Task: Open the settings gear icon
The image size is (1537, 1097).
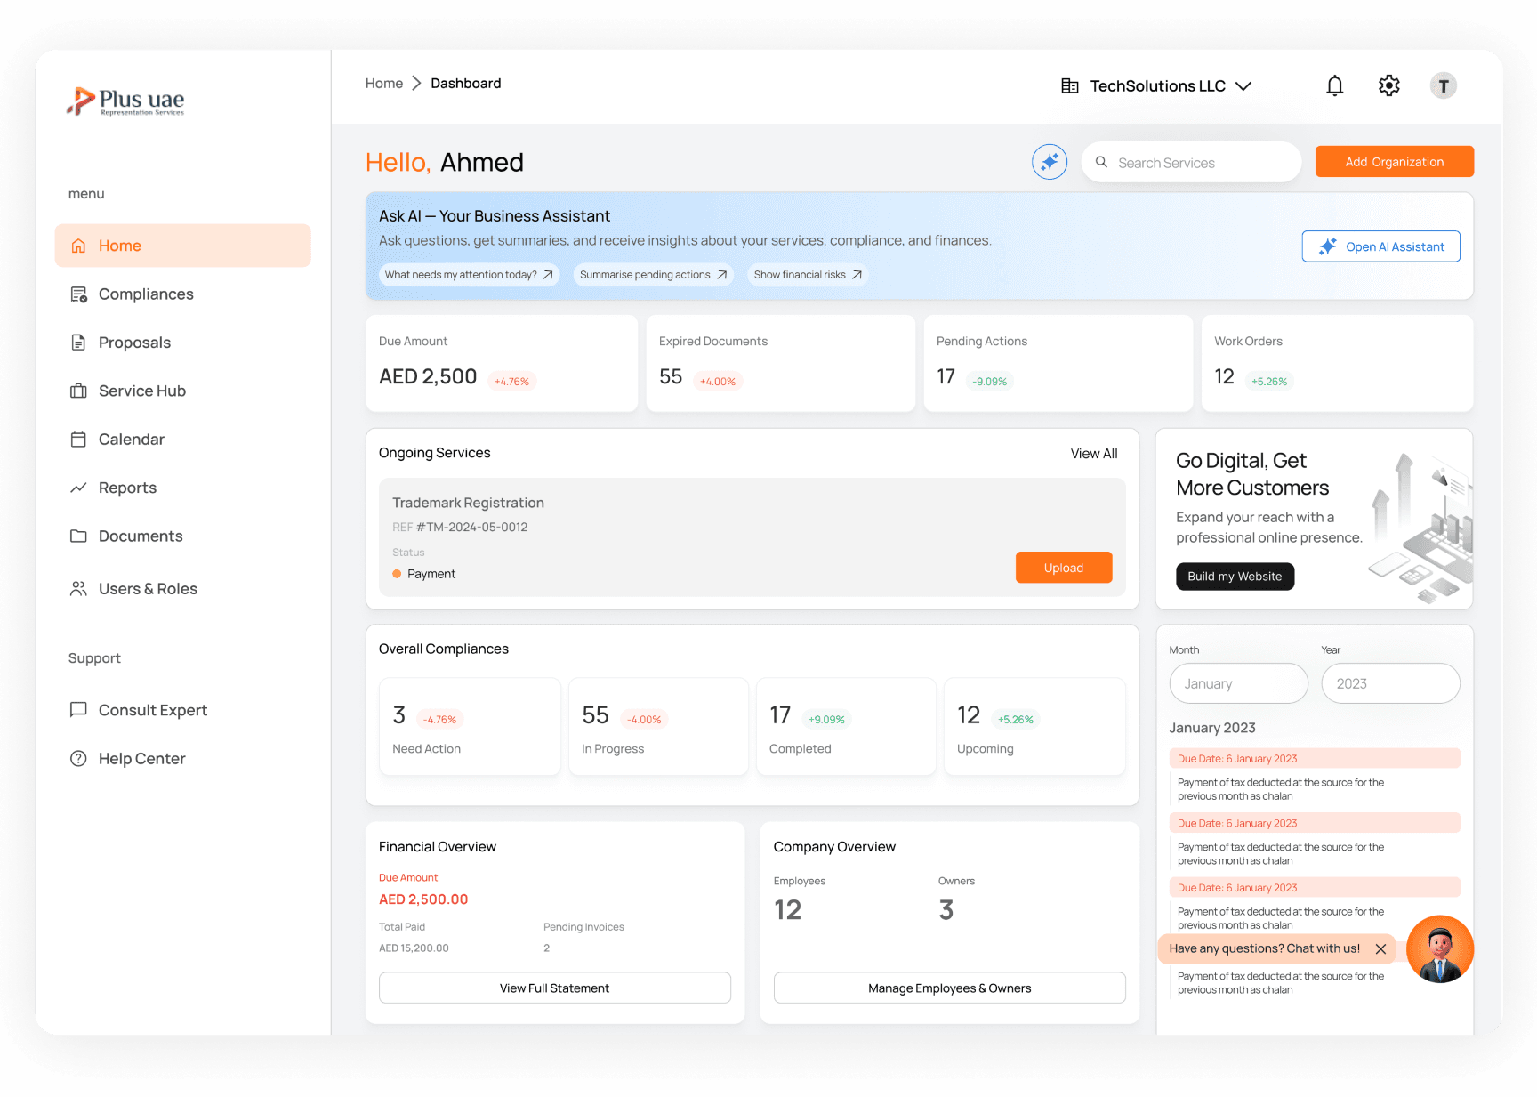Action: [x=1388, y=85]
